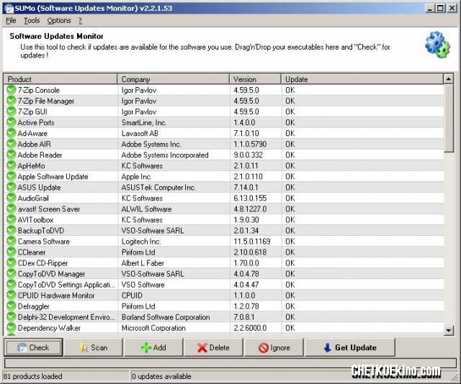Screen dimensions: 461x384
Task: Click the green check icon for CCleaner
Action: tap(12, 252)
